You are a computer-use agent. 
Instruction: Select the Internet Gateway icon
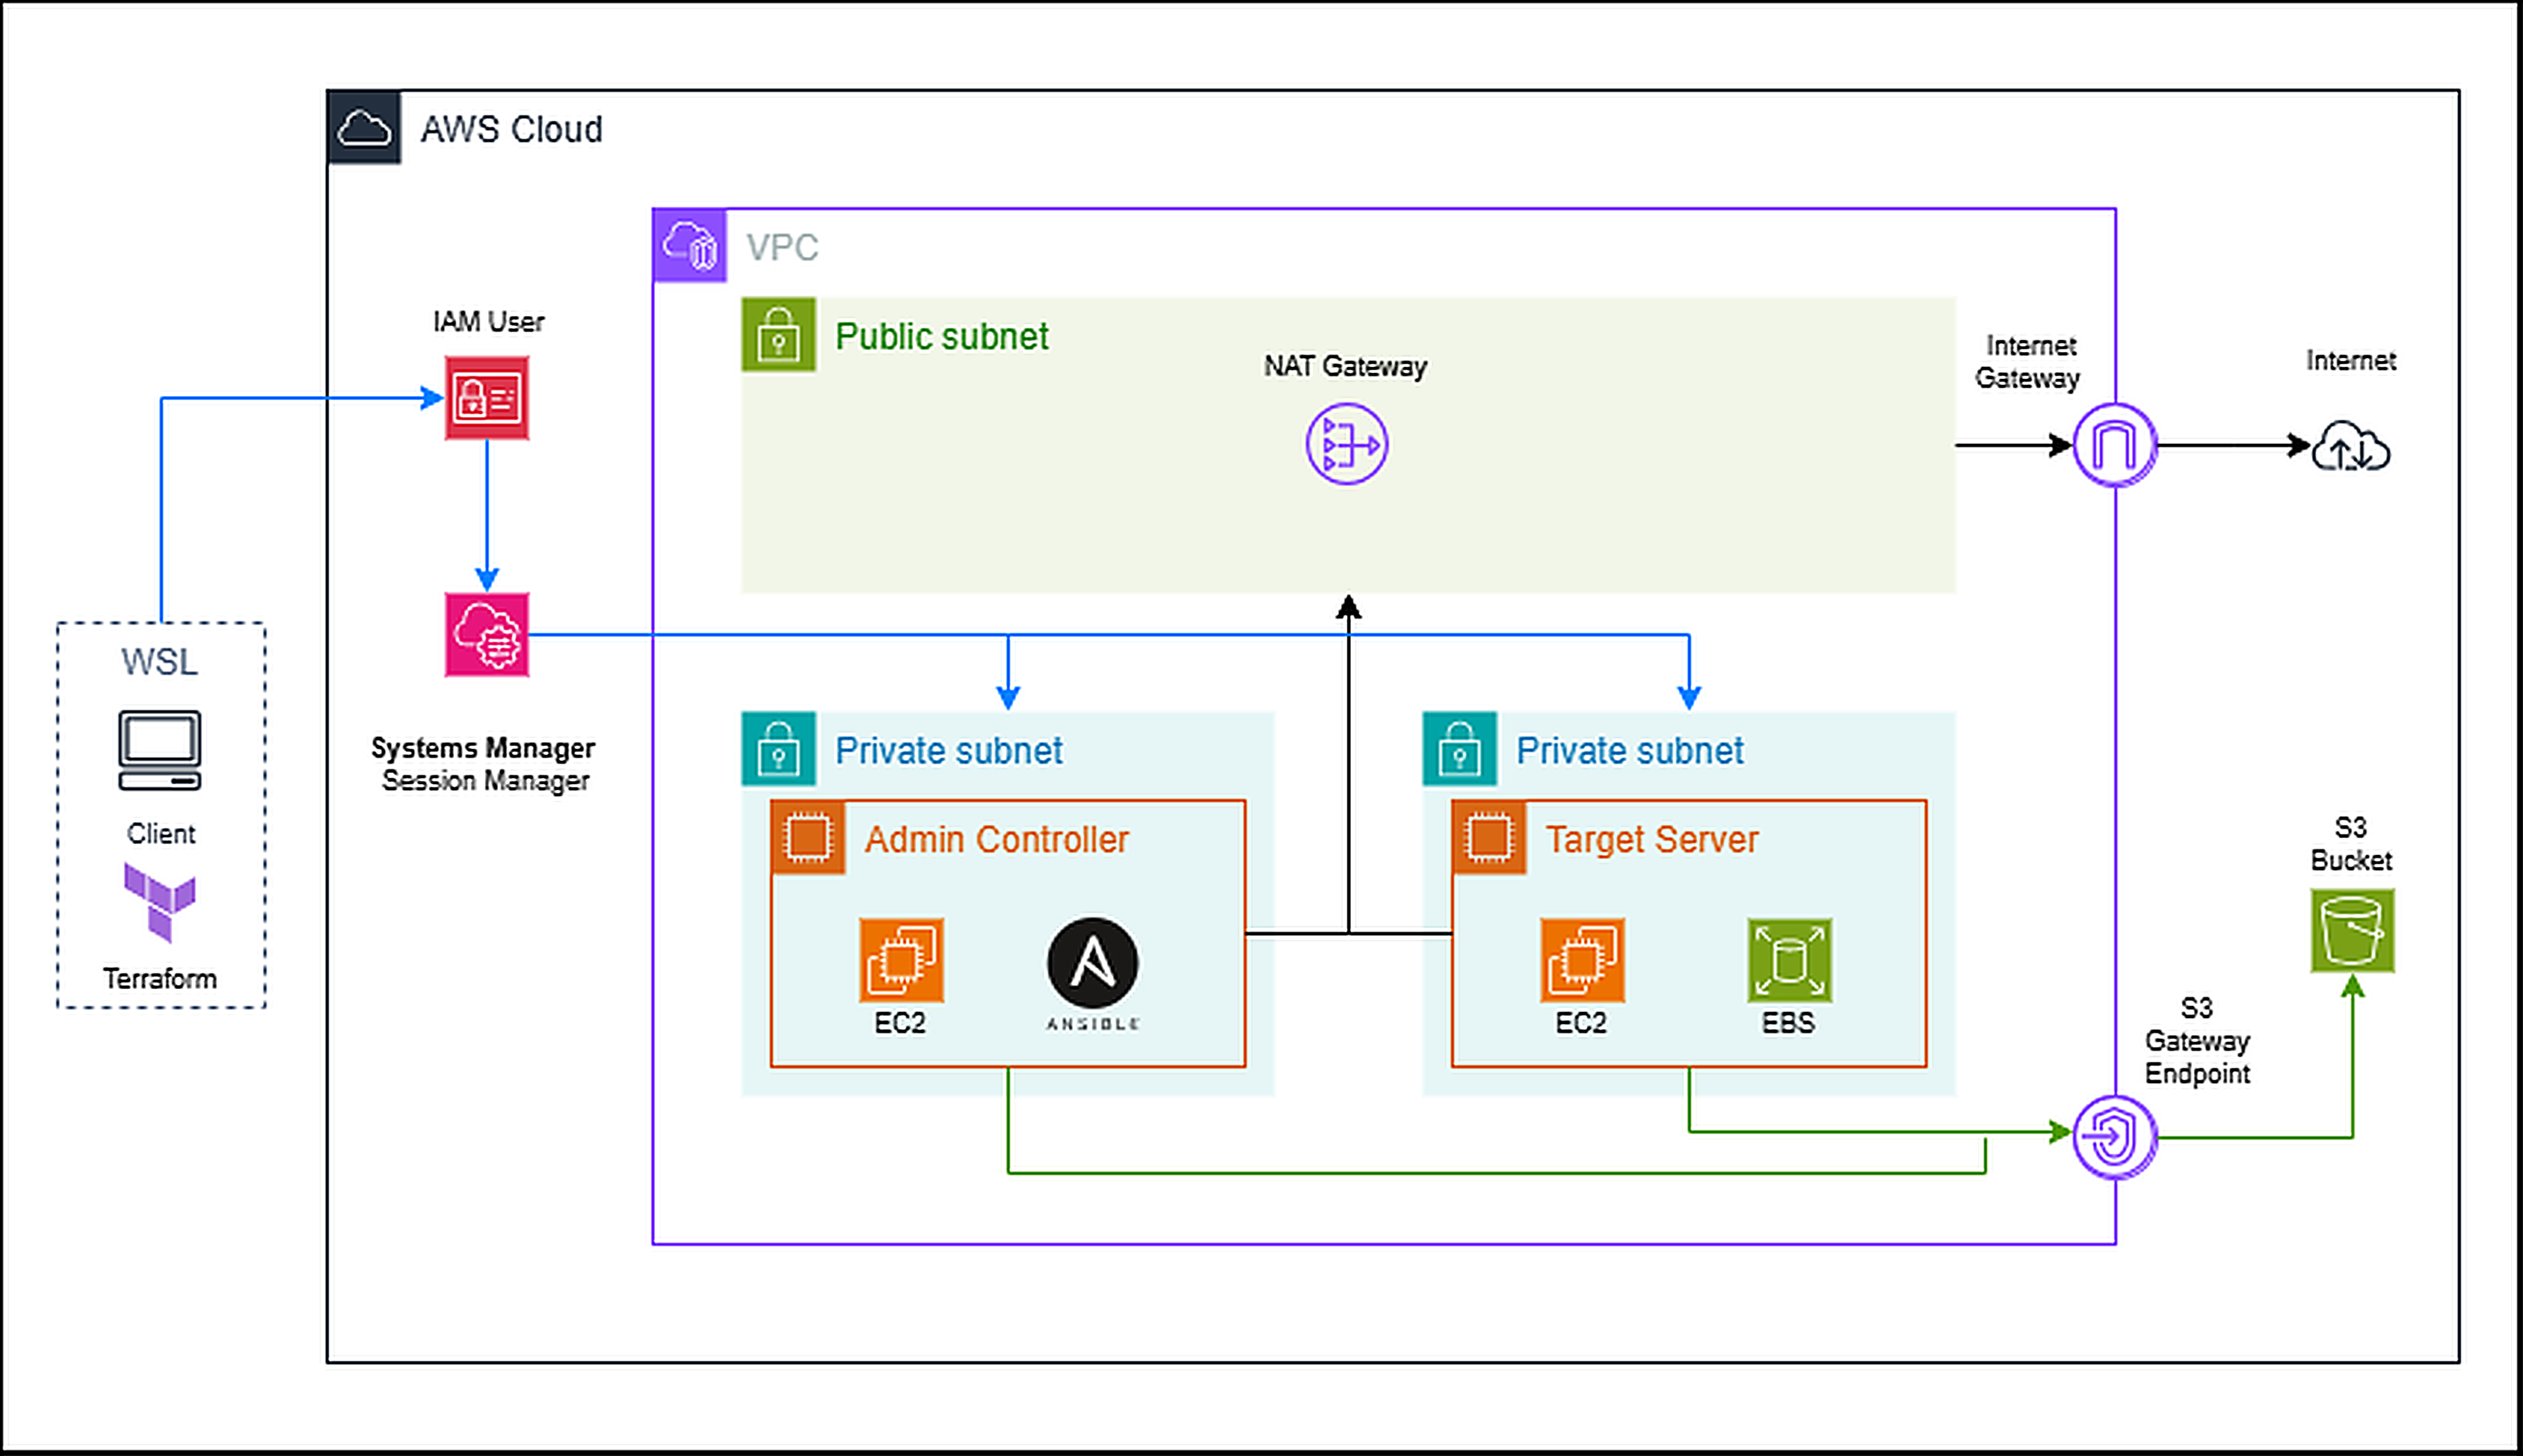pyautogui.click(x=2115, y=445)
